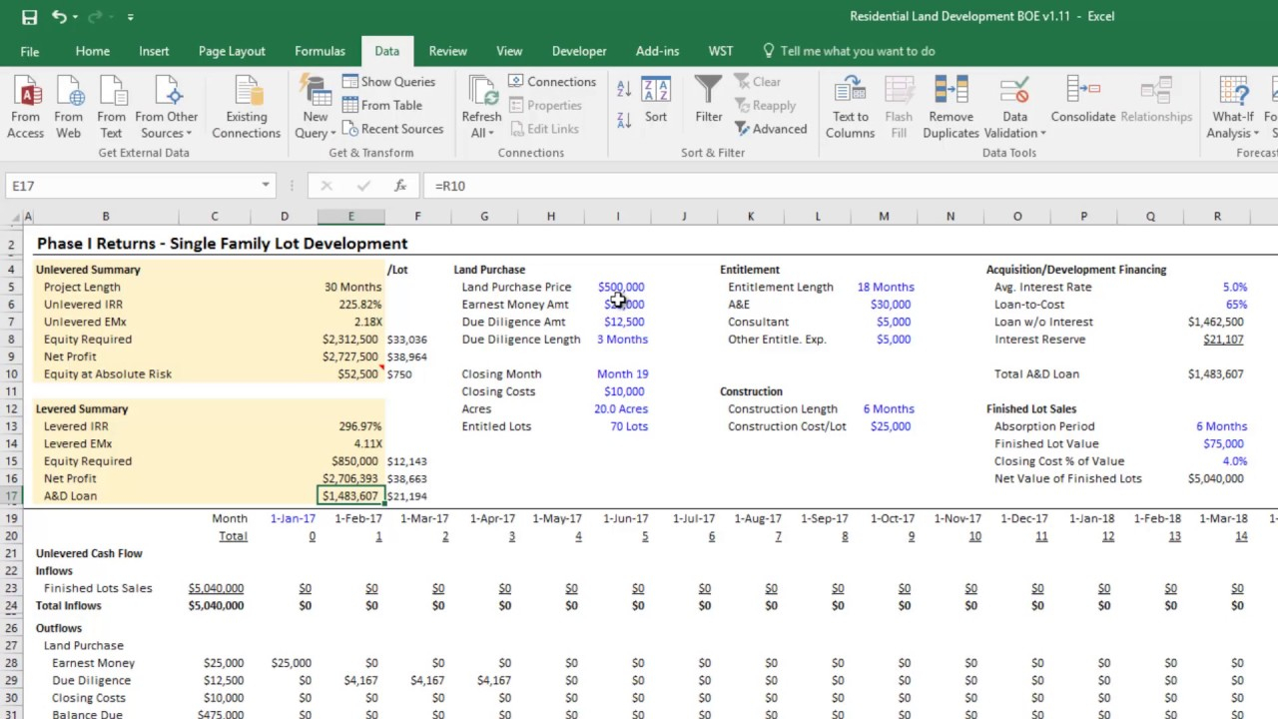Click the Text to Columns icon

tap(850, 93)
